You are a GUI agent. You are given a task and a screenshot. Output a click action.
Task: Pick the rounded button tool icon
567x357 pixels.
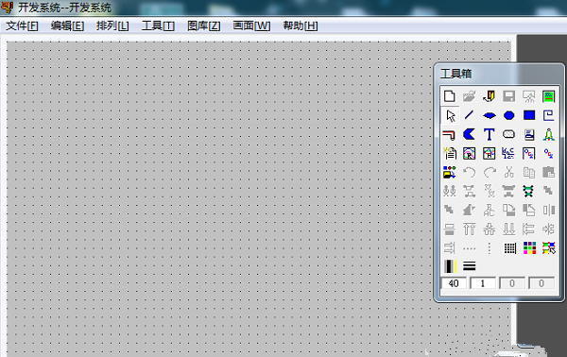coord(509,134)
